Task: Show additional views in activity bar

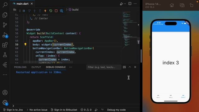Action: click(5, 75)
